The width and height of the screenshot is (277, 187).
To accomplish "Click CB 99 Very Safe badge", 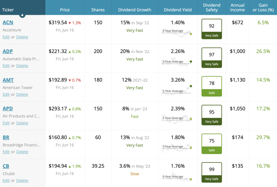I will coord(212,172).
